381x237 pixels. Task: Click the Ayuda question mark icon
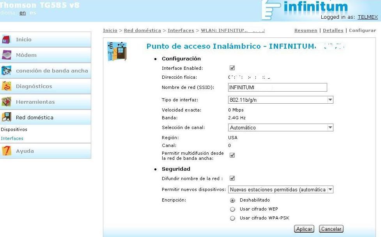(6, 151)
